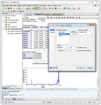Click the Add button in dialog
This screenshot has height=105, width=101.
(x=74, y=32)
